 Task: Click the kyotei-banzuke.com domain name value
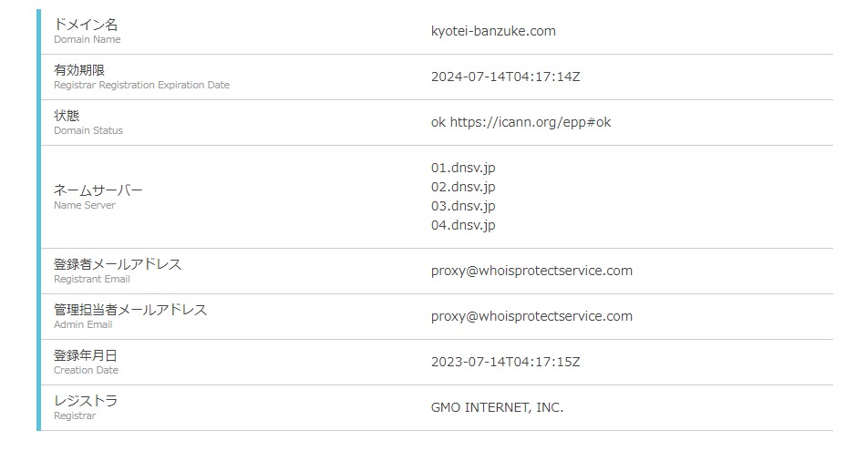pos(493,31)
